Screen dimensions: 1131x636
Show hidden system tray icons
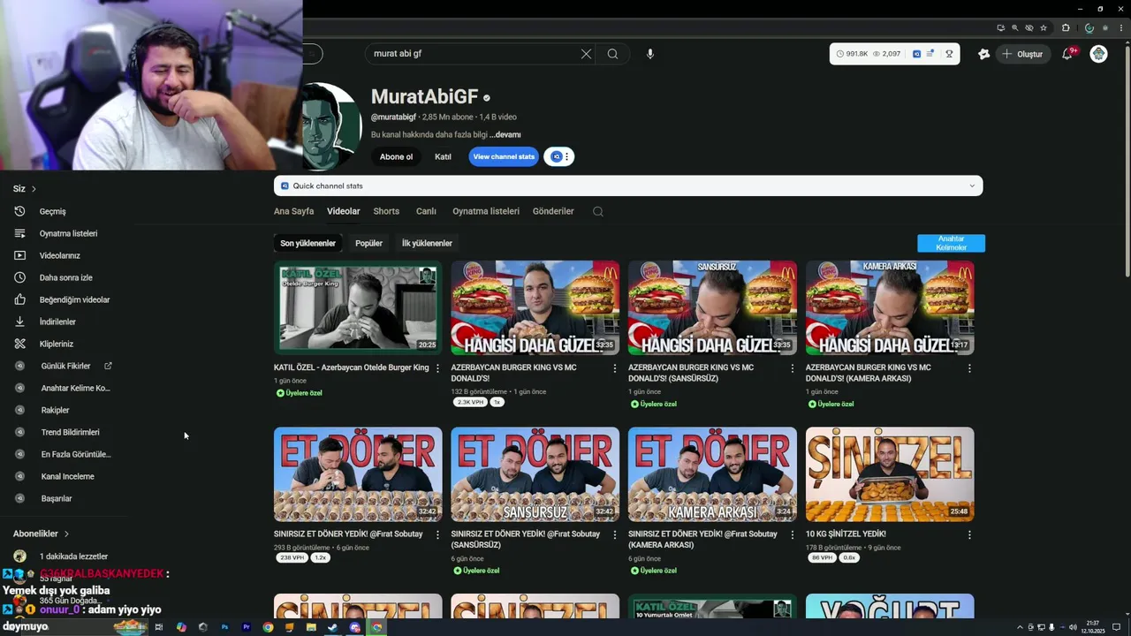[1018, 627]
